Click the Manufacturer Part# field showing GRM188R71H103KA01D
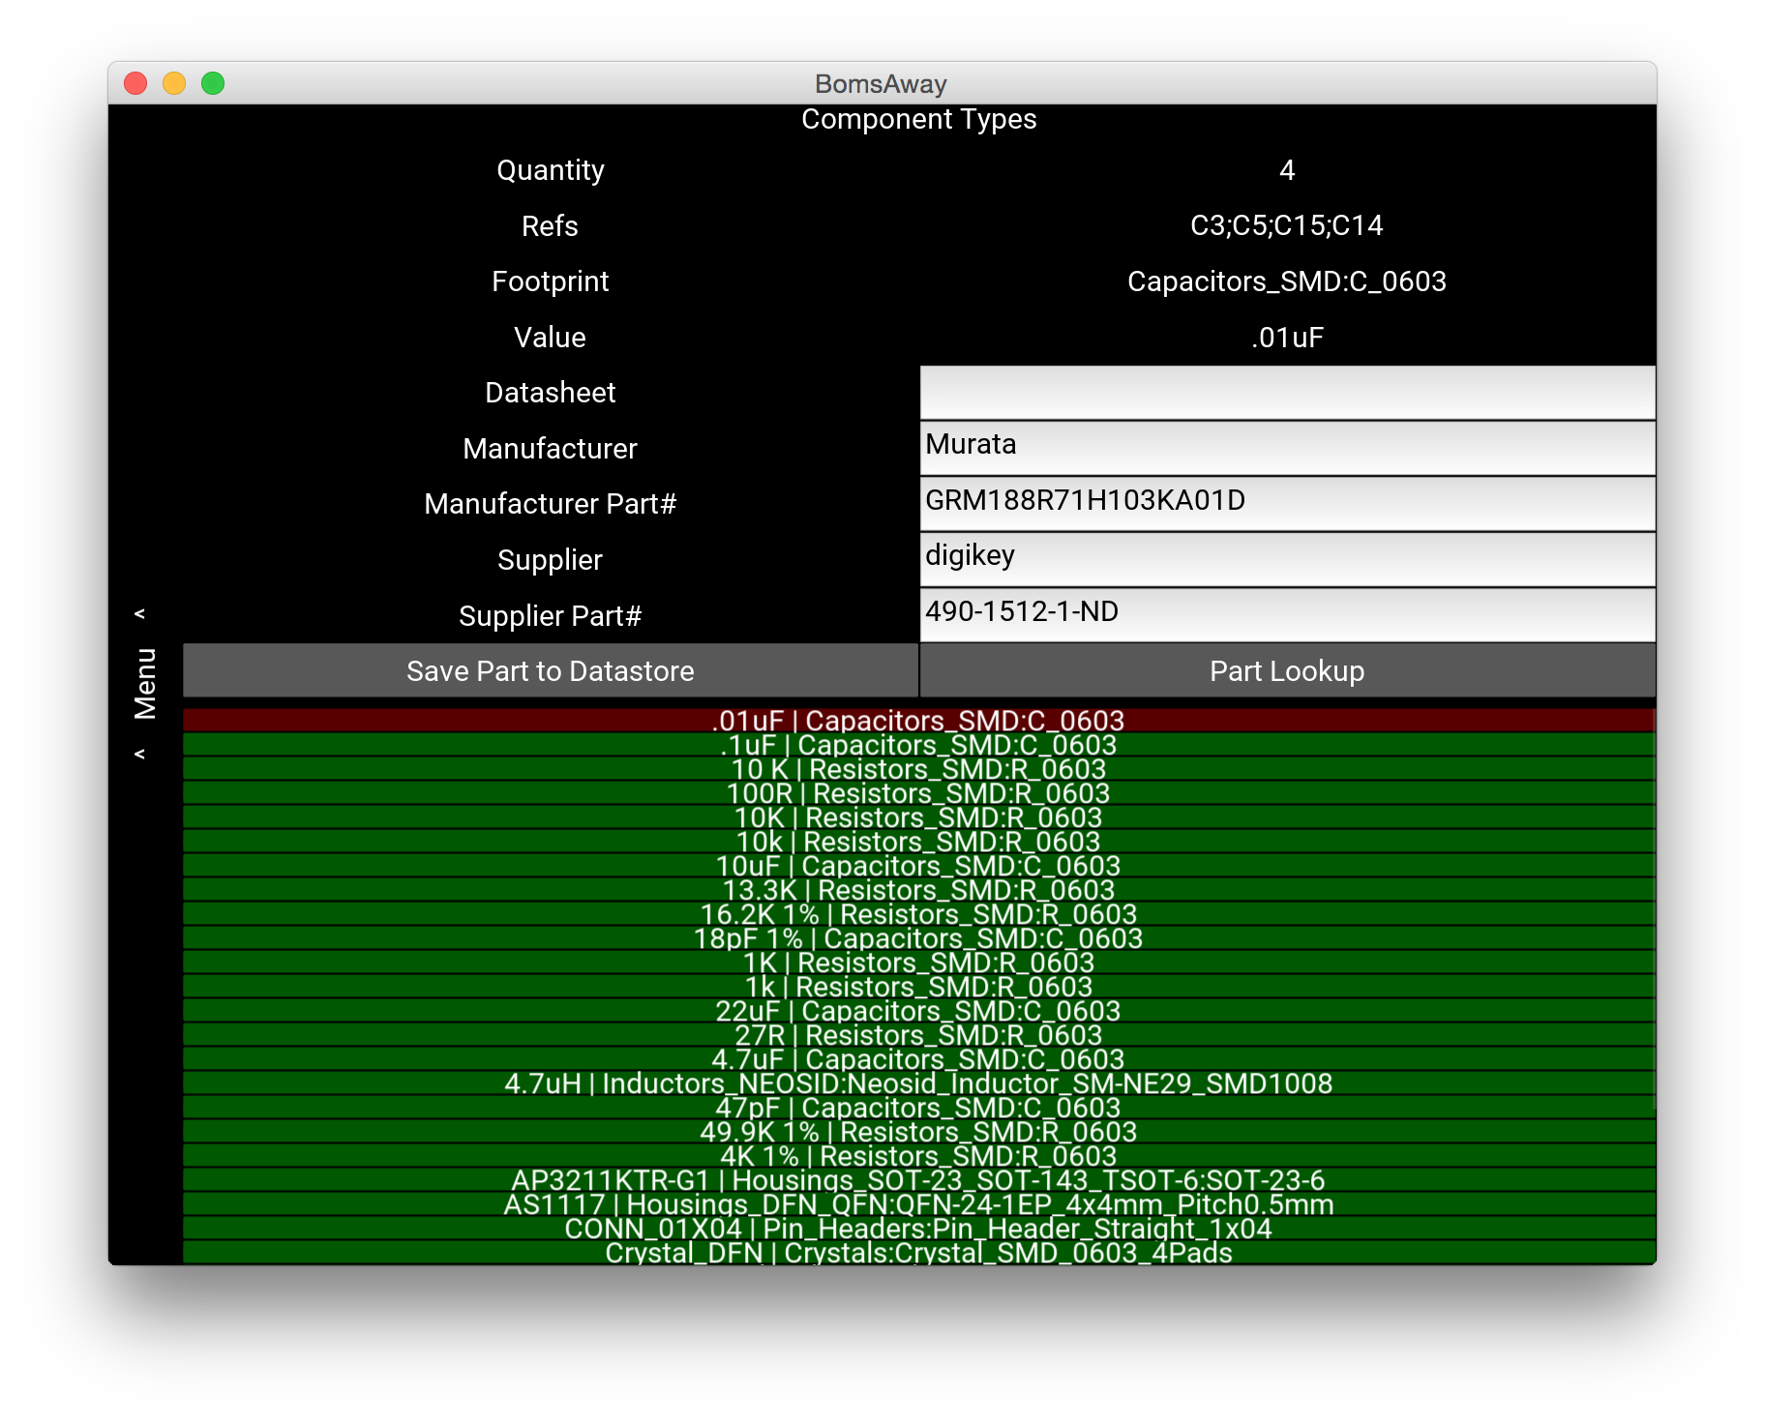 [x=1287, y=503]
